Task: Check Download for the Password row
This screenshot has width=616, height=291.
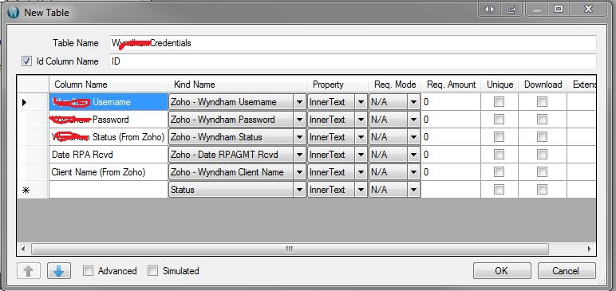Action: coord(542,120)
